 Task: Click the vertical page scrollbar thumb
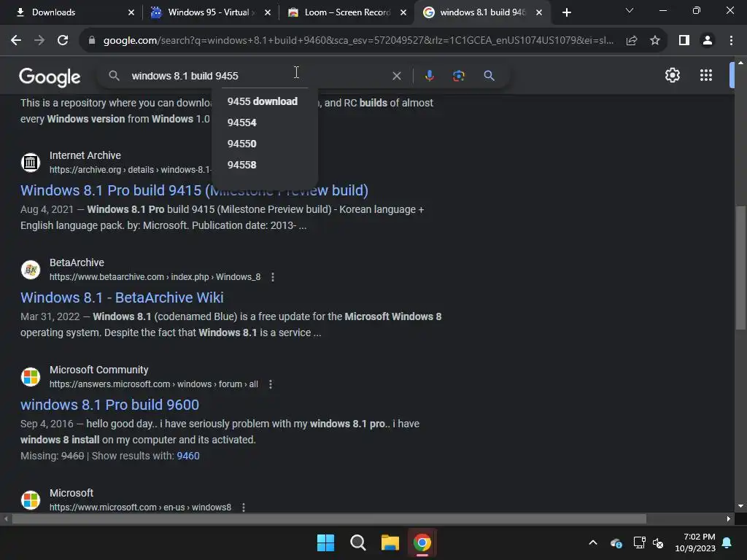tap(740, 267)
